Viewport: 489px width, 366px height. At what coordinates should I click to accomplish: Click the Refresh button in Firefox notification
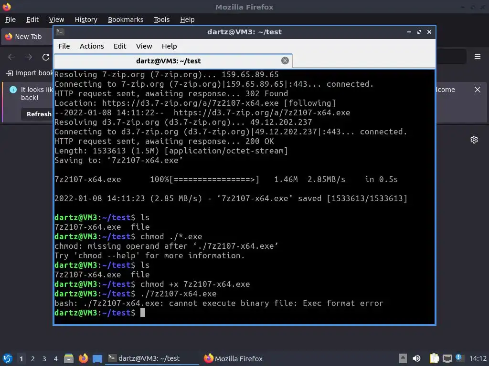point(37,114)
